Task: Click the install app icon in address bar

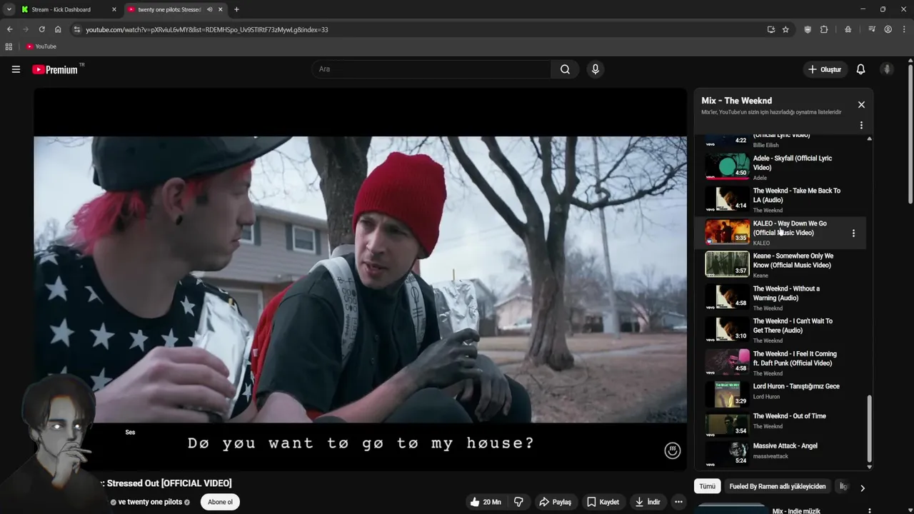Action: click(x=770, y=29)
